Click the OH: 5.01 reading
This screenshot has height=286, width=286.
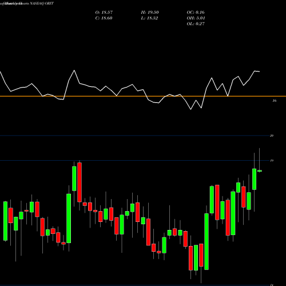(196, 18)
